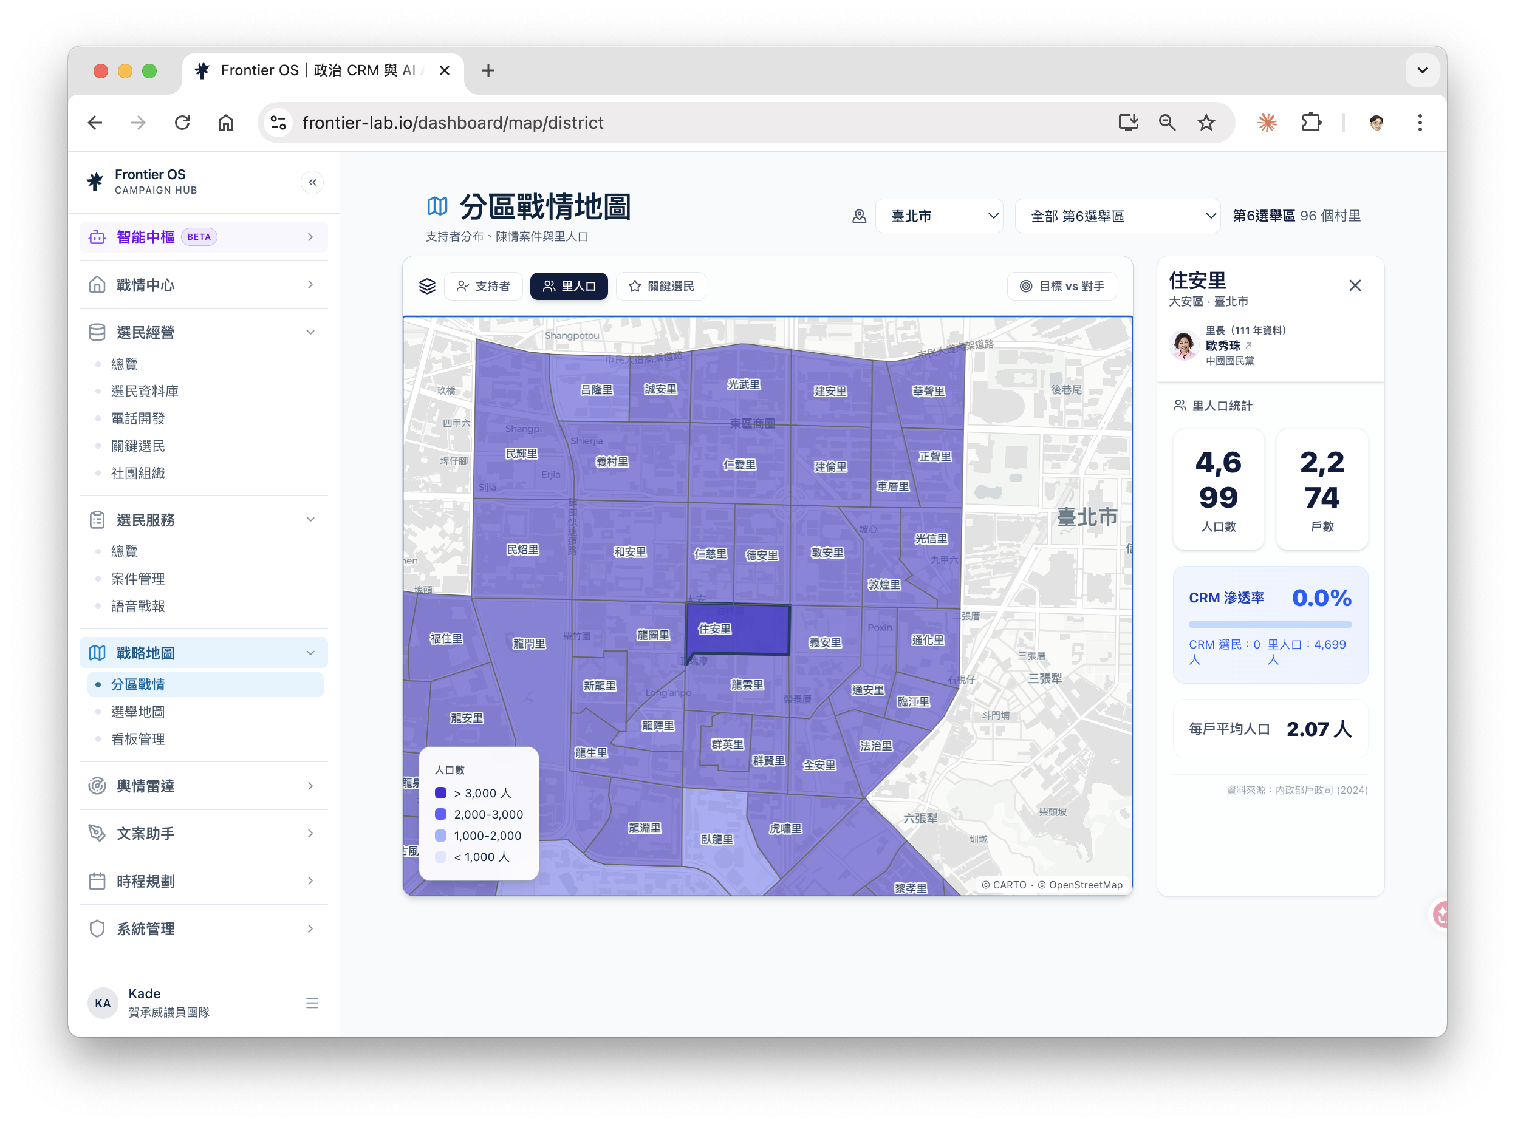Open the 全部 第6選舉區 dropdown
The image size is (1515, 1127).
[x=1117, y=216]
